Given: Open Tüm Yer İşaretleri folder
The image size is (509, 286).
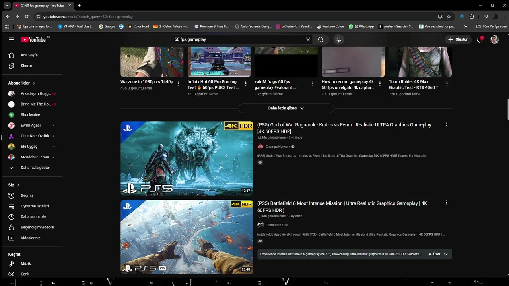Looking at the screenshot, I should [492, 27].
